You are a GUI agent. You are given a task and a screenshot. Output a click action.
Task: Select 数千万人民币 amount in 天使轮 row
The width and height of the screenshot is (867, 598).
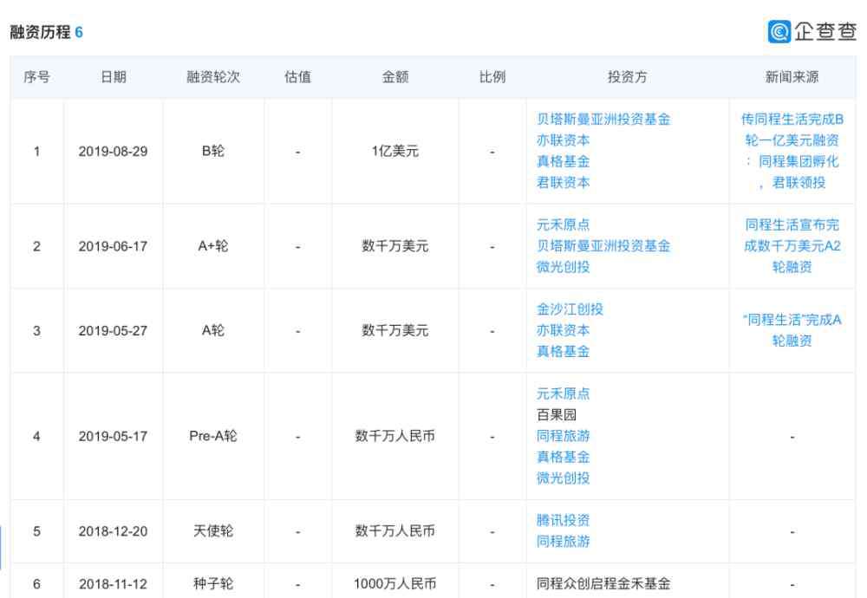pyautogui.click(x=395, y=531)
